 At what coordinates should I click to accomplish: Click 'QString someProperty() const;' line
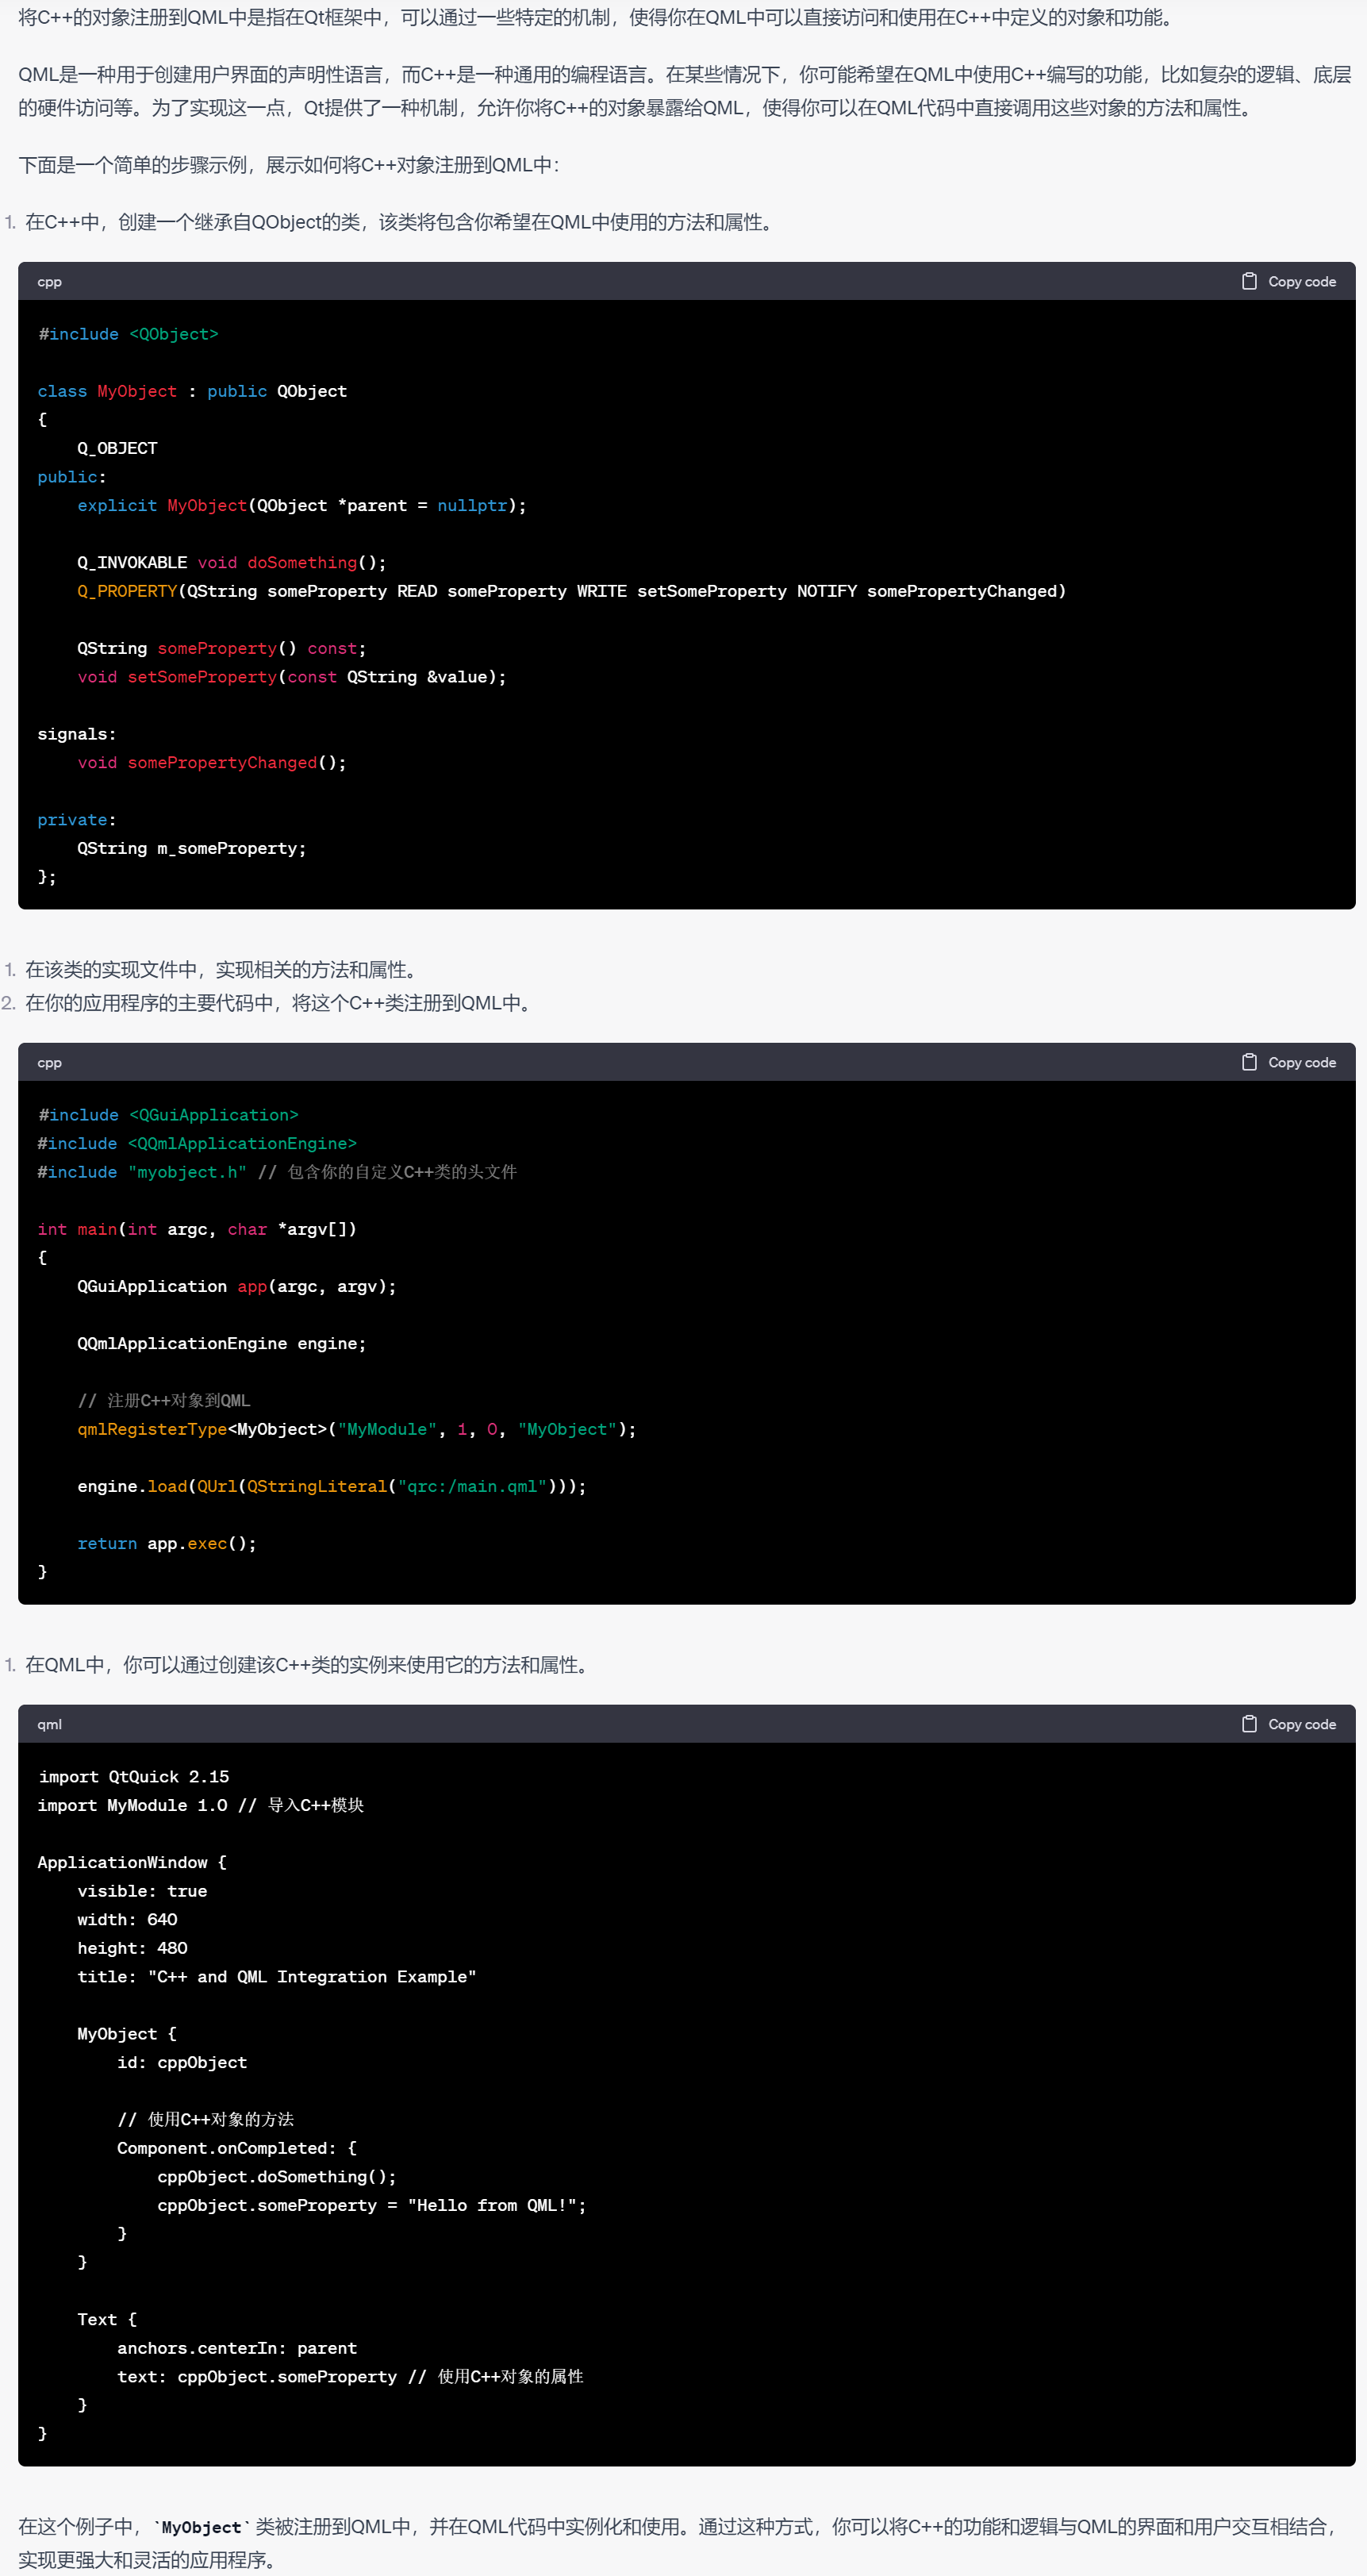[222, 648]
